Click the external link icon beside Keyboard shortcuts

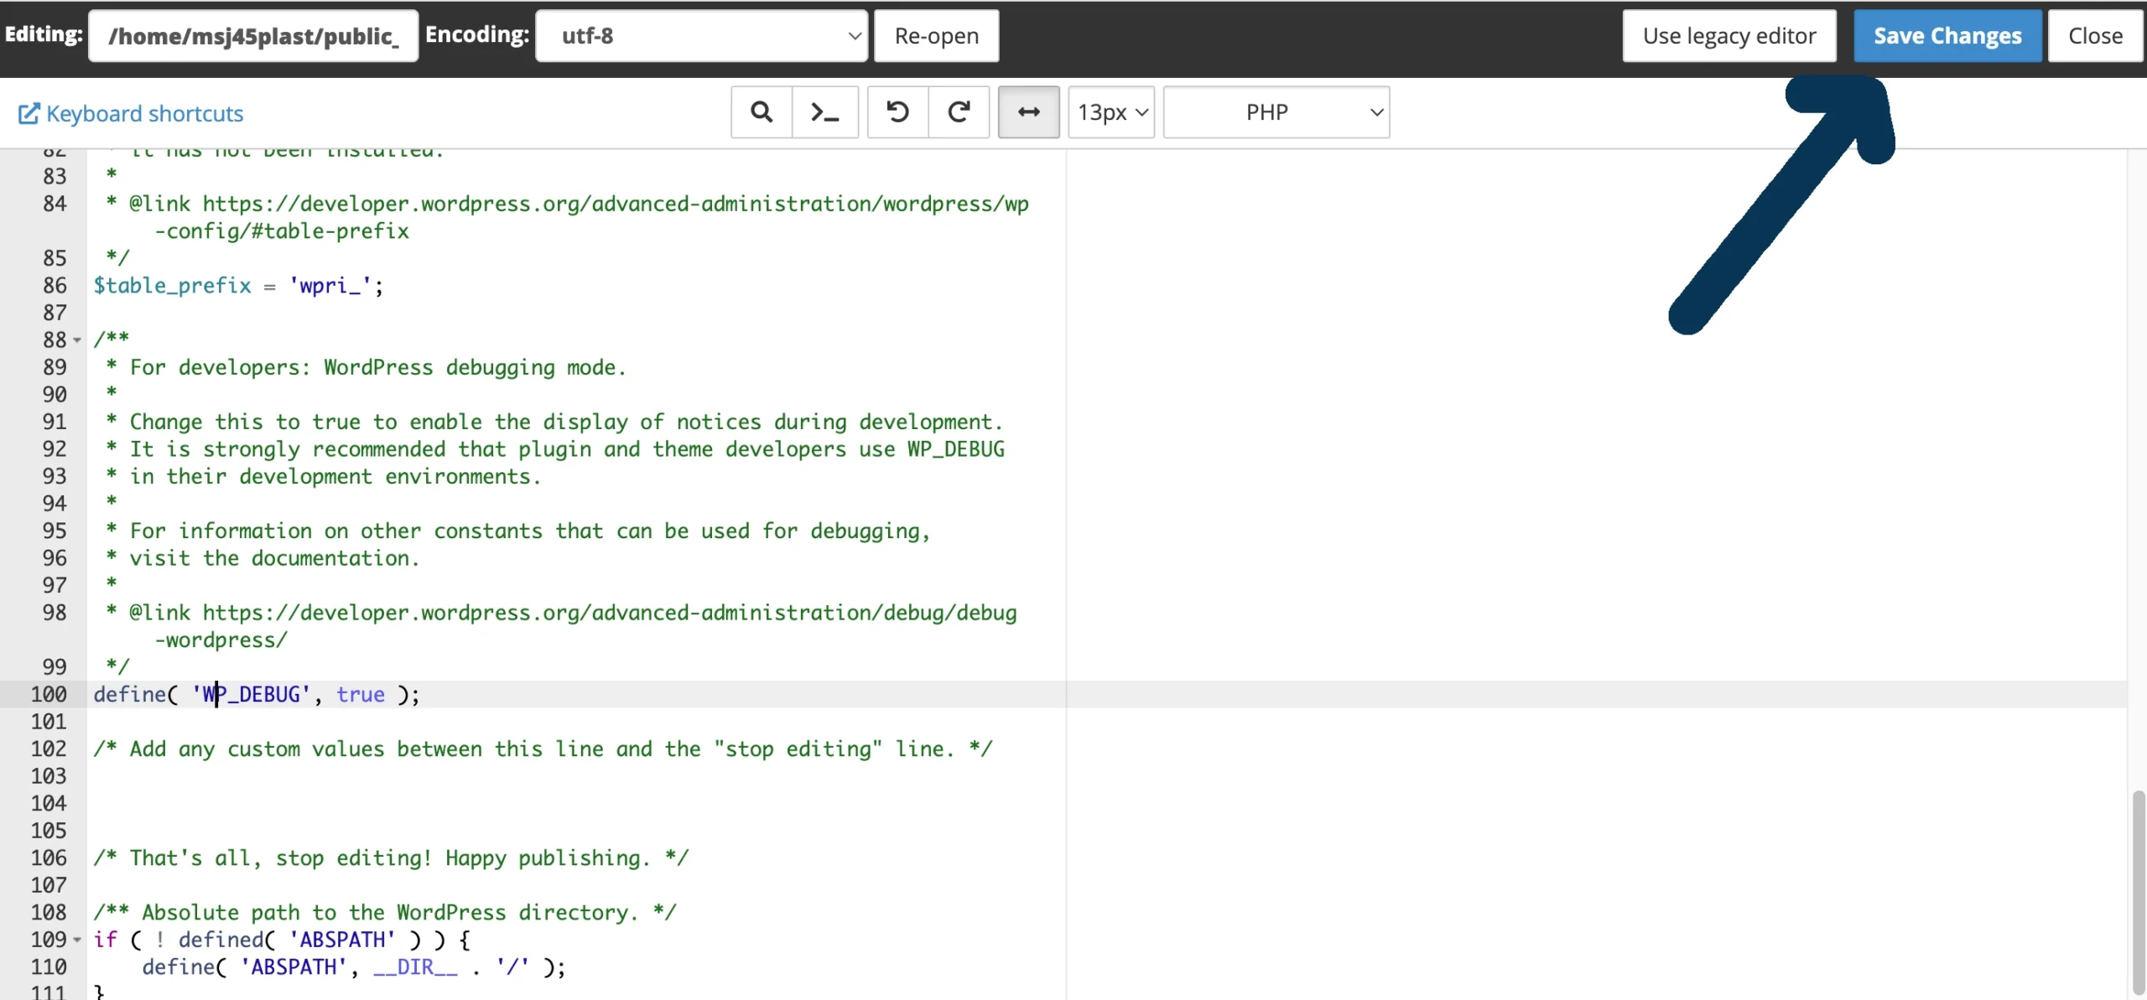(x=29, y=113)
